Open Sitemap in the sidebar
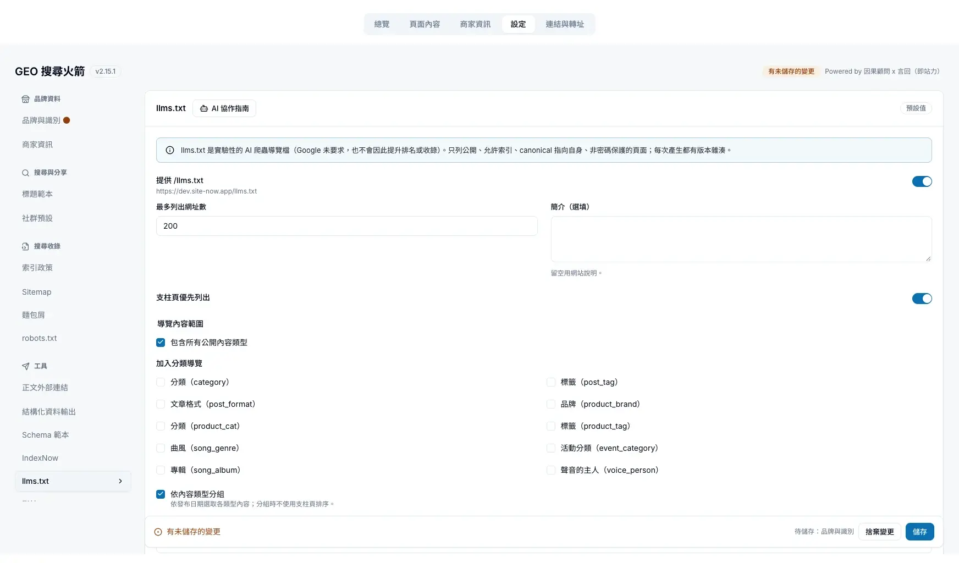The width and height of the screenshot is (959, 563). [x=37, y=292]
